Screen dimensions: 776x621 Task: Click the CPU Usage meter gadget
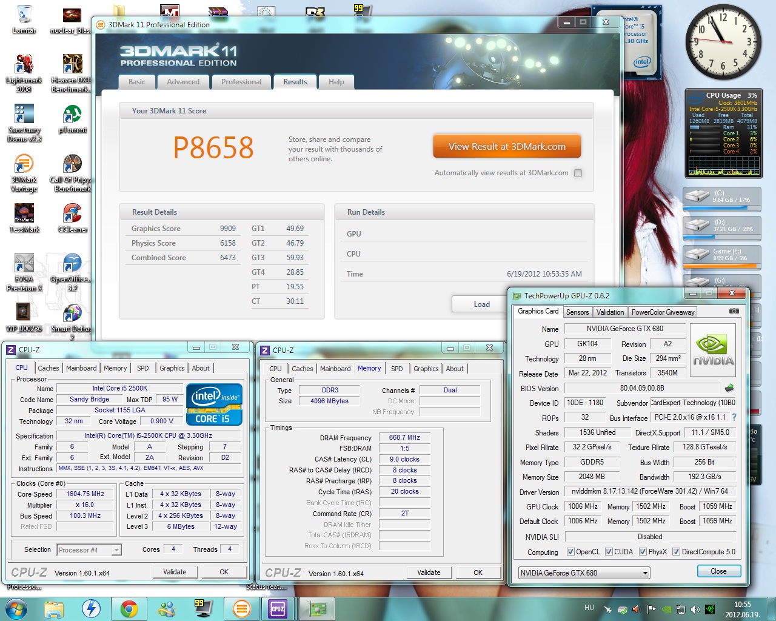point(723,133)
